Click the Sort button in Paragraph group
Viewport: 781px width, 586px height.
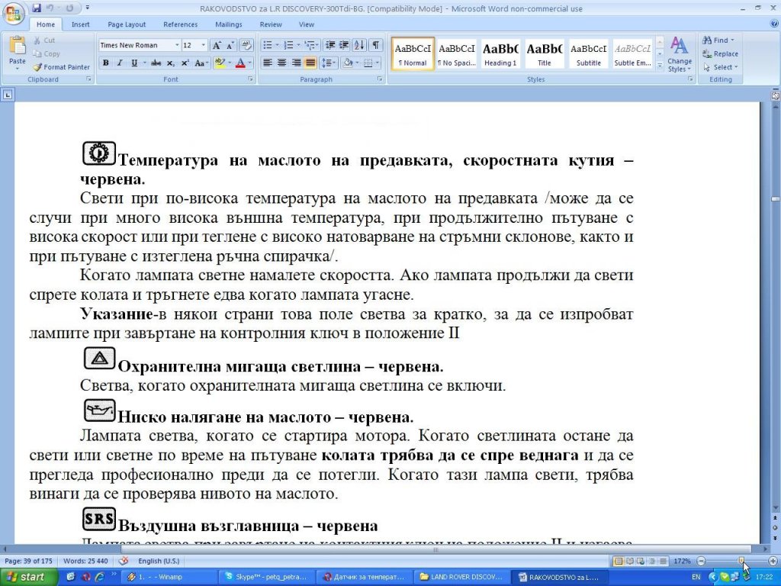[360, 45]
